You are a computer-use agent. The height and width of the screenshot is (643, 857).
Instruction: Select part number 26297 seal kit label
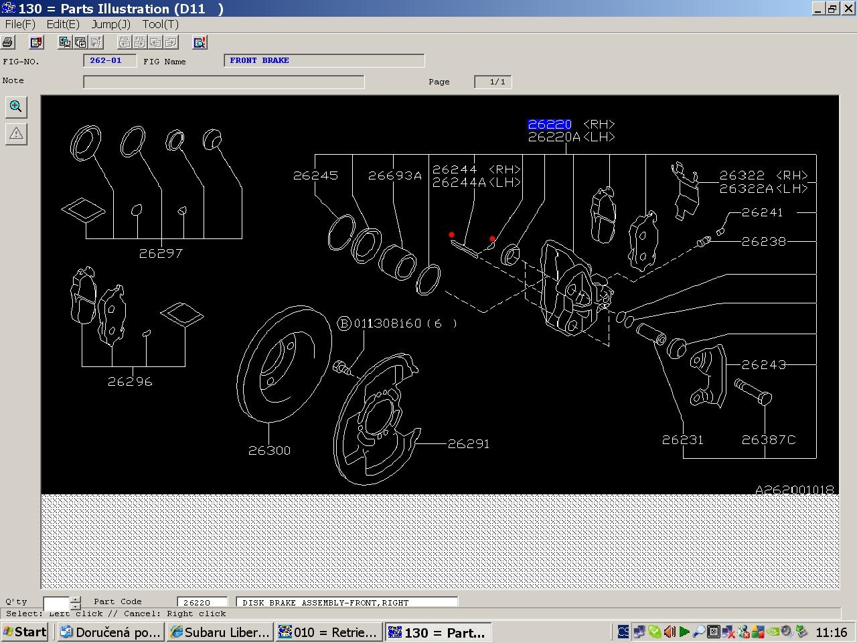click(161, 254)
